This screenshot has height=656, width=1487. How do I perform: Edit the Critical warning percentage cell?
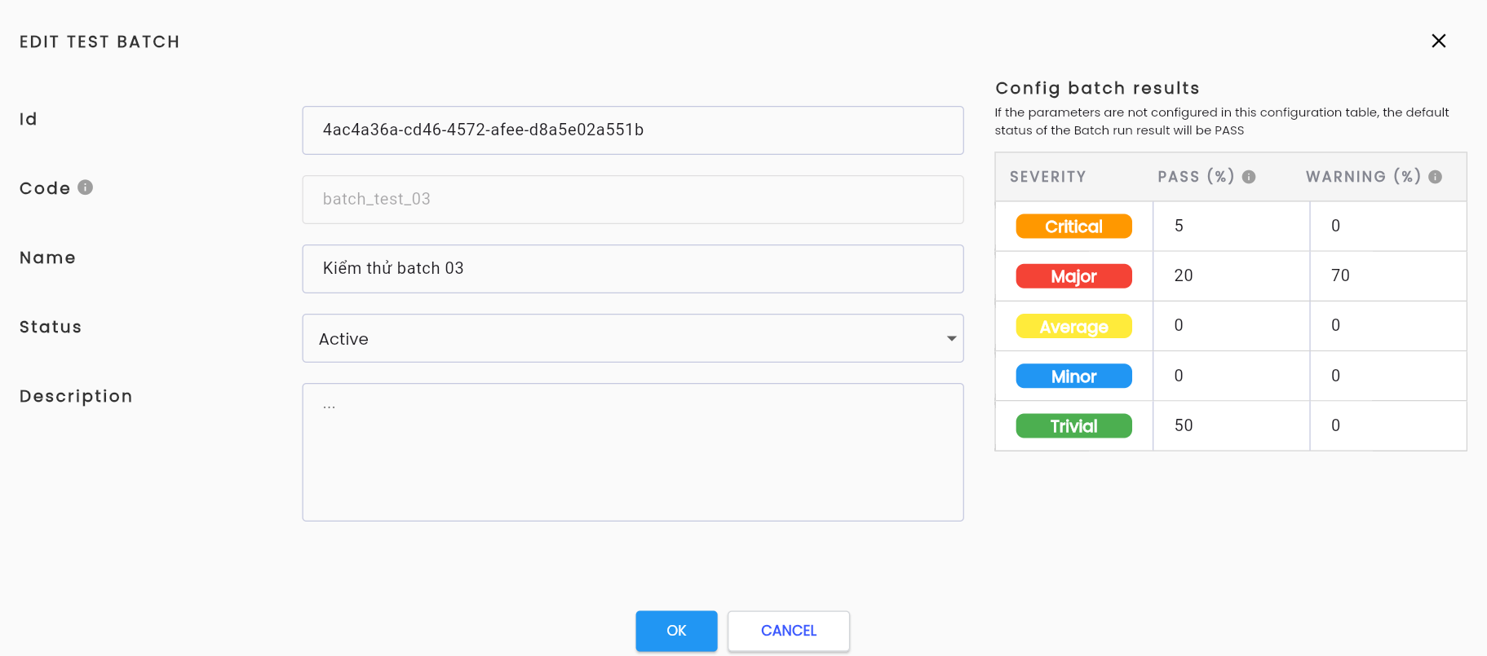pos(1388,226)
